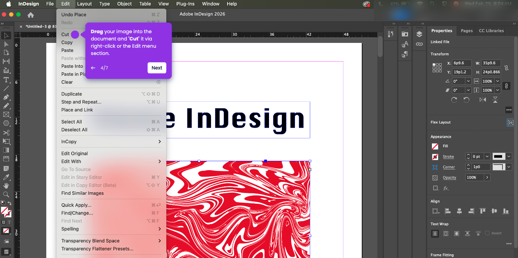Click Flip Horizontal icon
Screen dimensions: 518x258
coord(483,100)
